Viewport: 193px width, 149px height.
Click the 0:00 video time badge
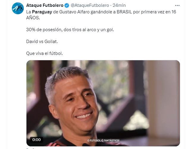tap(37, 140)
